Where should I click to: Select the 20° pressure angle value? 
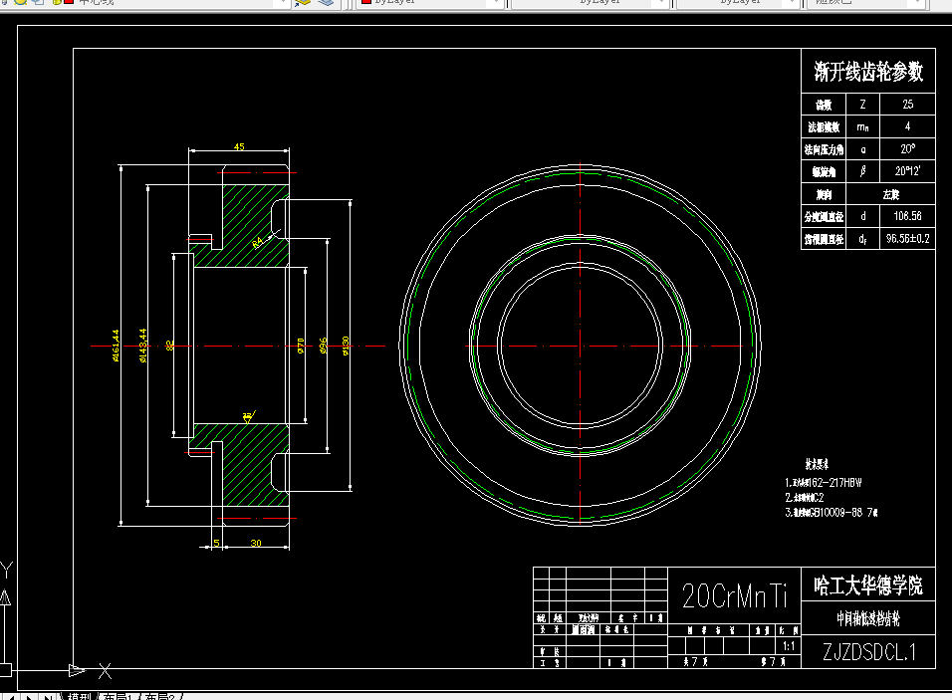(907, 149)
